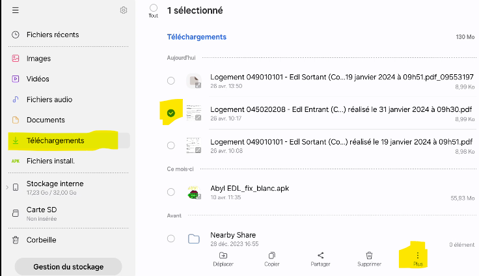Tap the Supprimer trash icon
This screenshot has height=276, width=479.
tap(369, 256)
